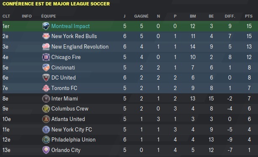Select the New England Revolution logo
258x157 pixels.
(46, 46)
